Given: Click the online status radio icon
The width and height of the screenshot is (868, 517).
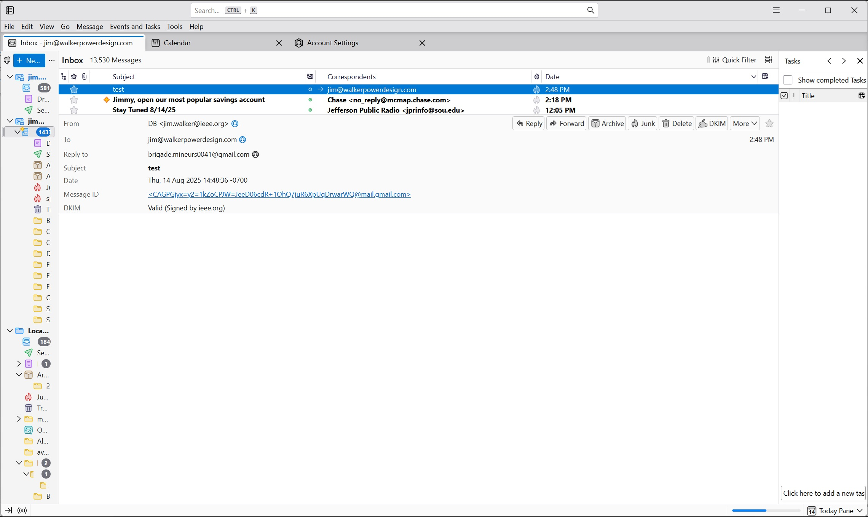Looking at the screenshot, I should click(22, 511).
